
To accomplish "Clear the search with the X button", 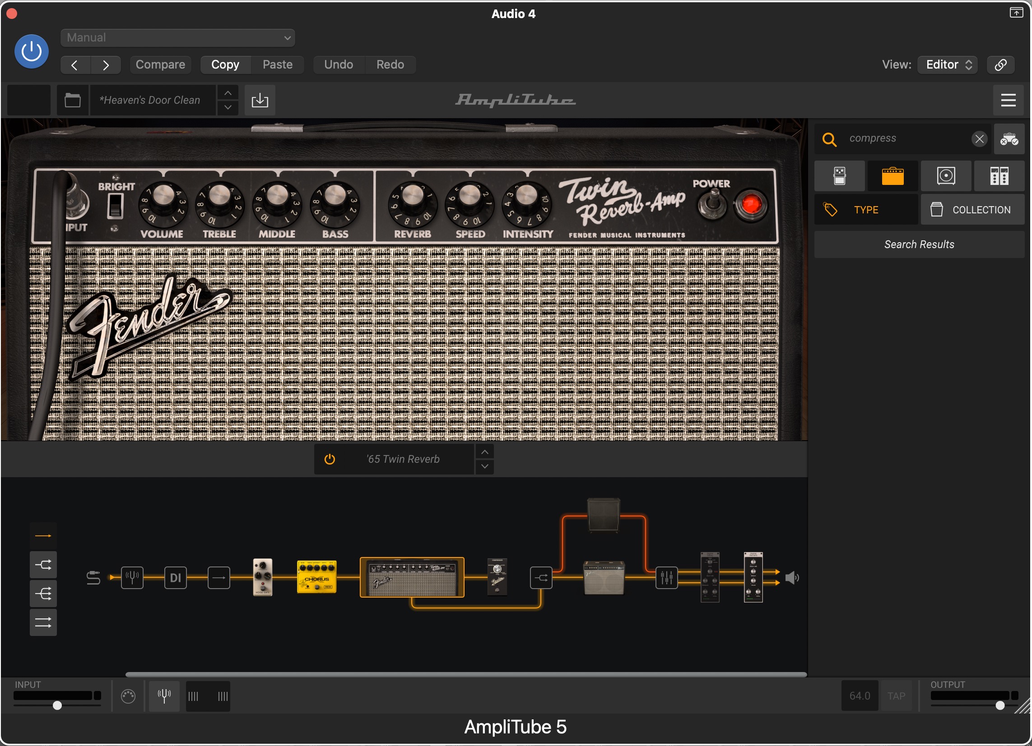I will [x=979, y=138].
